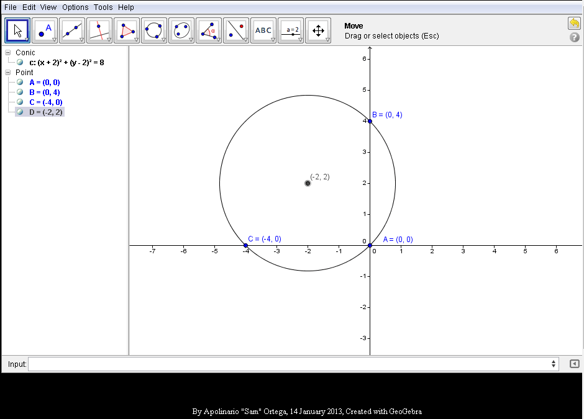Select the Slider creation tool
Viewport: 584px width, 419px height.
click(290, 29)
